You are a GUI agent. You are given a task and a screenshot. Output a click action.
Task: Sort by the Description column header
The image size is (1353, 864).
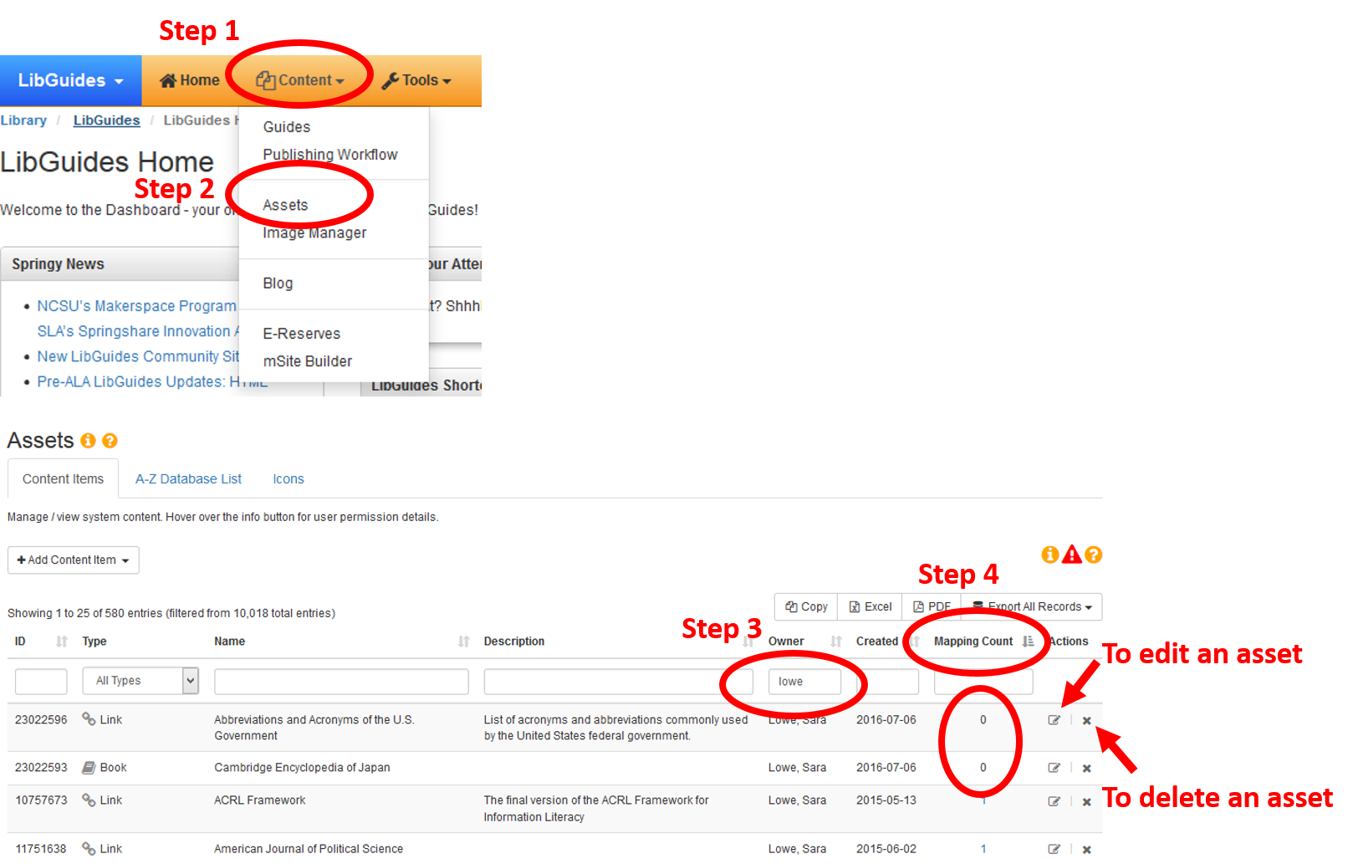tap(514, 642)
